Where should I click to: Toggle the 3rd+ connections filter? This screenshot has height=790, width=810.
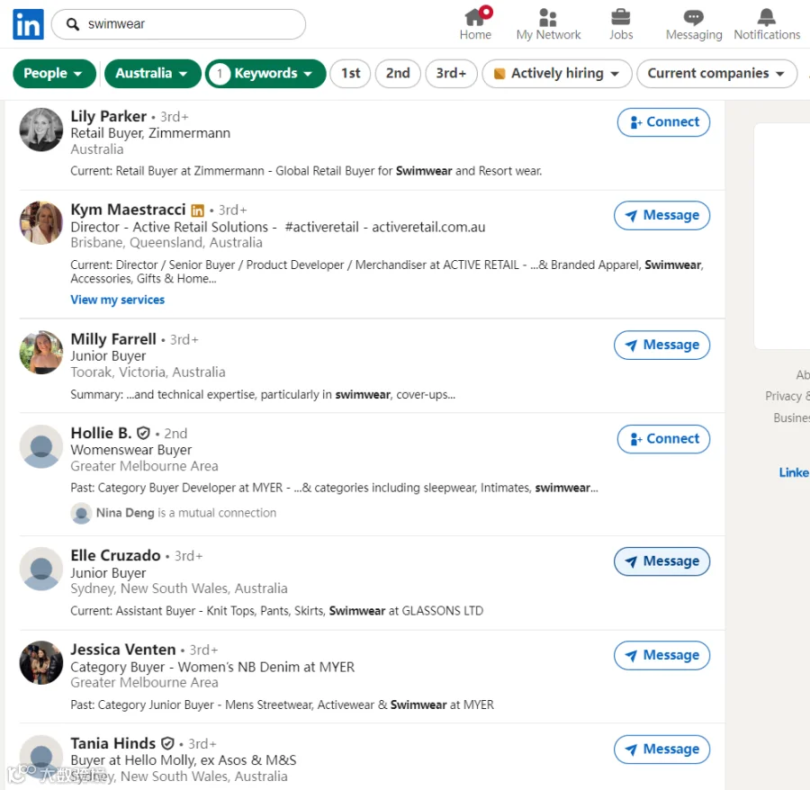(451, 73)
